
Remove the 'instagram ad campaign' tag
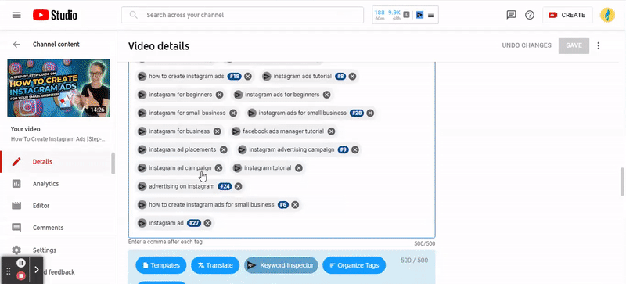point(219,168)
